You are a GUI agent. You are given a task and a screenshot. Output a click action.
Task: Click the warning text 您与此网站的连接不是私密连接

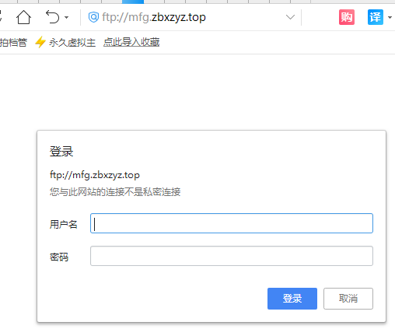(x=115, y=192)
